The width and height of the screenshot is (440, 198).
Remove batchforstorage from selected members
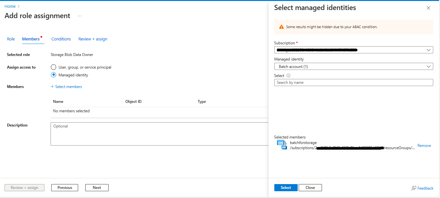click(424, 145)
